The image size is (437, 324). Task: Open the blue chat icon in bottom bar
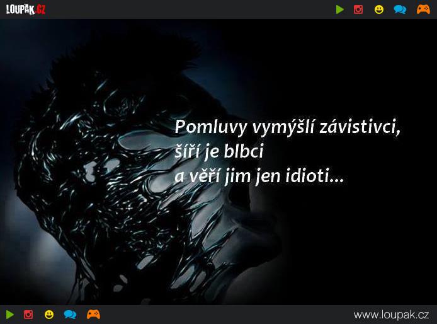tap(70, 314)
